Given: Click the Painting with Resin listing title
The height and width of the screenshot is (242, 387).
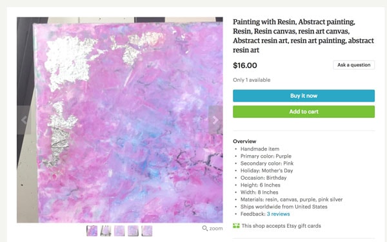Looking at the screenshot, I should [303, 36].
